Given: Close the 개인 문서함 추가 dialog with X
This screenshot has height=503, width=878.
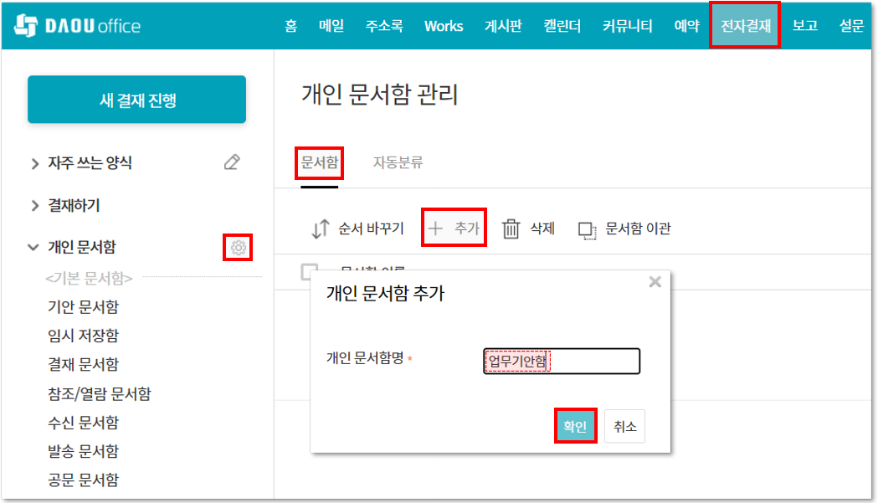Looking at the screenshot, I should 655,282.
